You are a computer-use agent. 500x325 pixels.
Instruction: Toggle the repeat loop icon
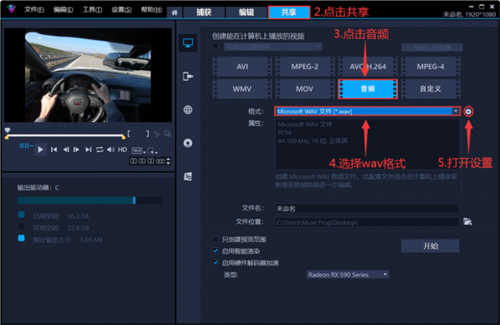[99, 149]
